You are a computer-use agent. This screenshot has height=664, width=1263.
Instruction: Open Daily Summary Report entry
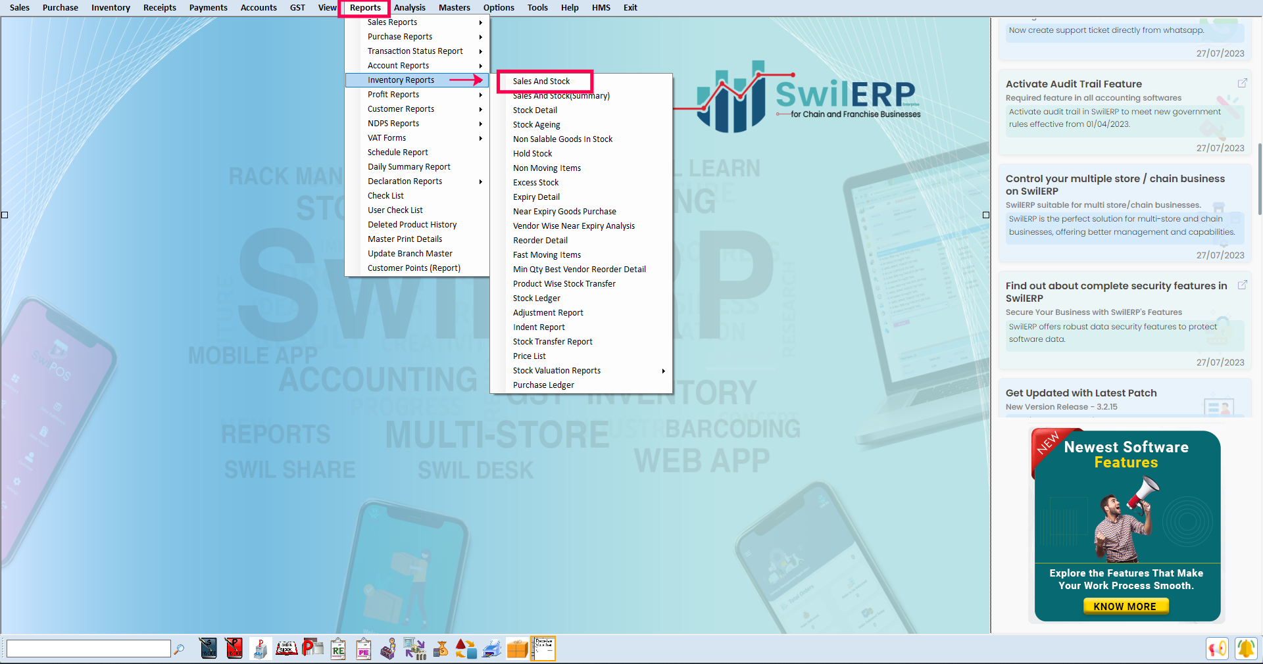click(409, 167)
